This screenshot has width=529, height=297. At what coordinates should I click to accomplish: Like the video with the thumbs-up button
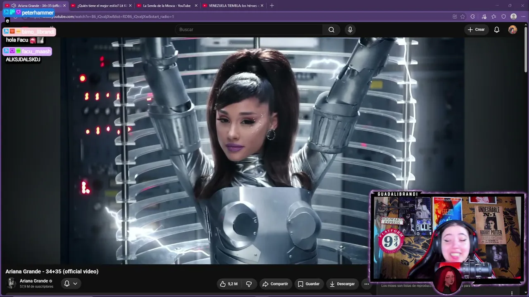click(x=229, y=284)
